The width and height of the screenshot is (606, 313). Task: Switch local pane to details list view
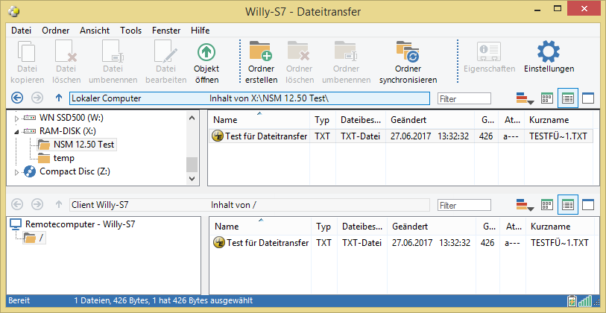click(567, 98)
